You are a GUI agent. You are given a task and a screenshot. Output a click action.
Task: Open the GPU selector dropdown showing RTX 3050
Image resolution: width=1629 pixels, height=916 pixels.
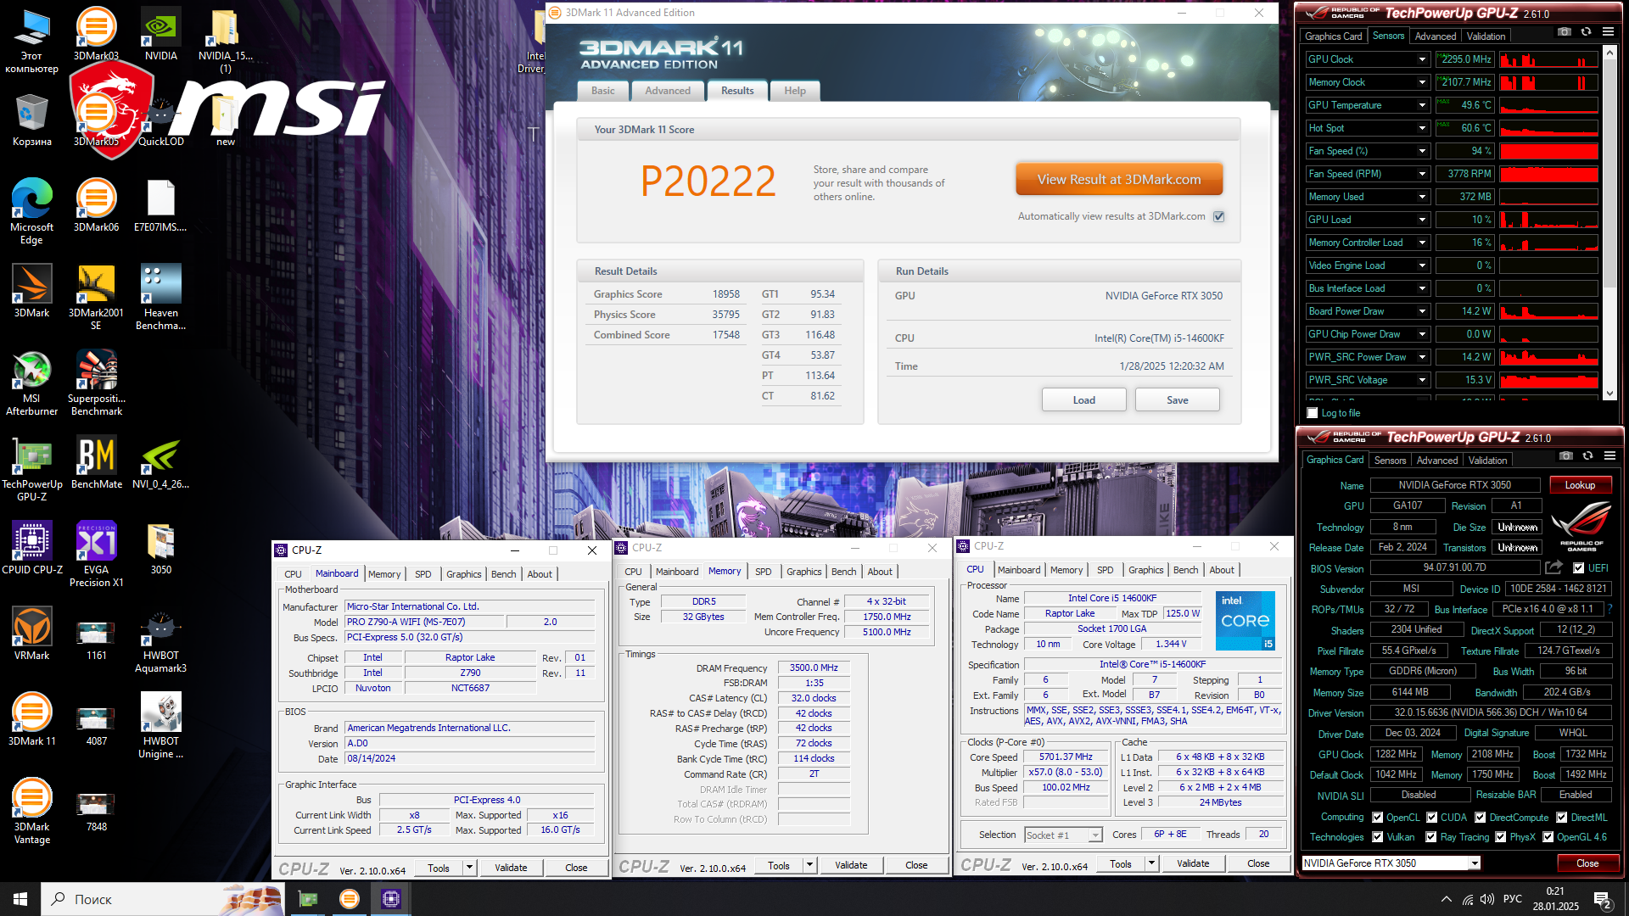tap(1475, 863)
